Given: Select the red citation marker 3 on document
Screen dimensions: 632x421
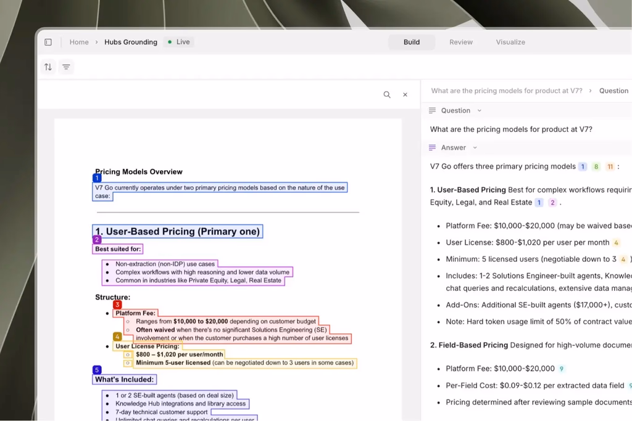Looking at the screenshot, I should coord(117,305).
